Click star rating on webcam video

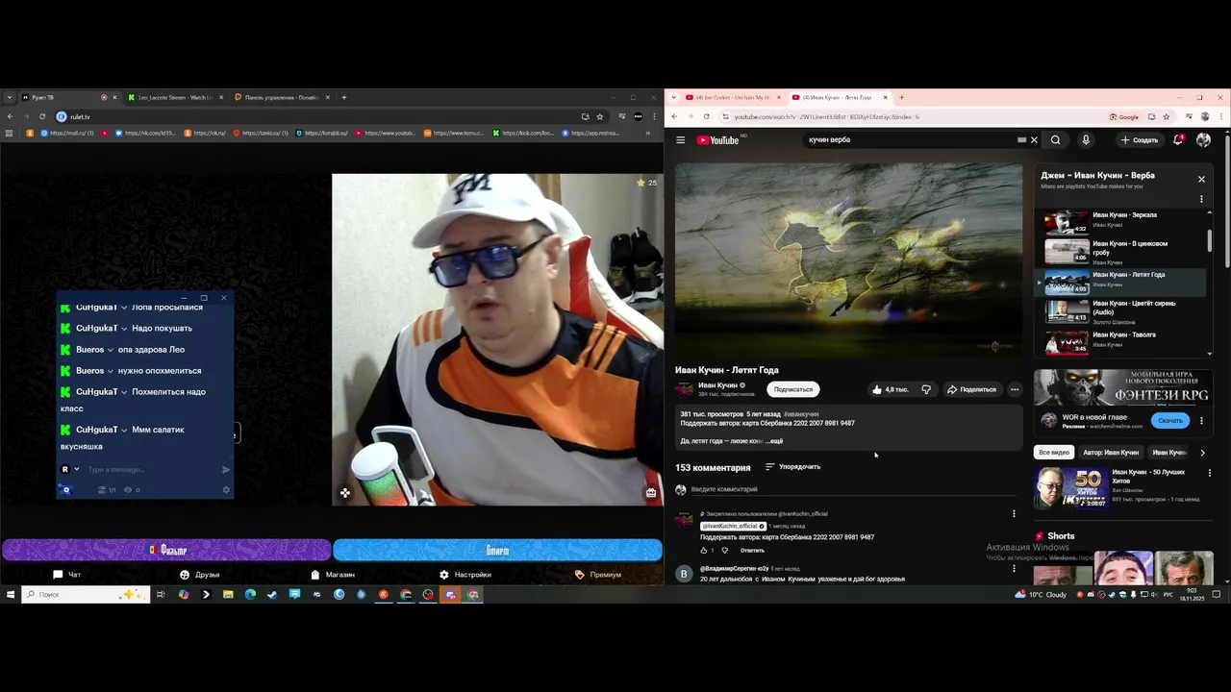[646, 183]
